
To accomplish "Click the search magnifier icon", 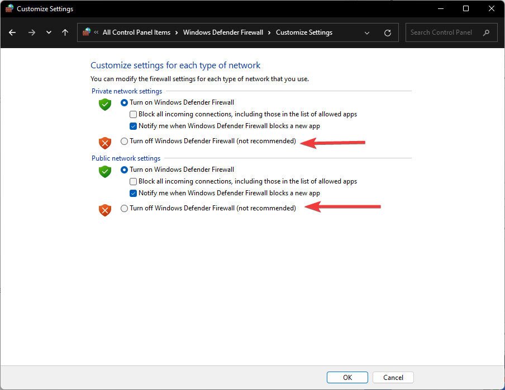I will [x=487, y=32].
